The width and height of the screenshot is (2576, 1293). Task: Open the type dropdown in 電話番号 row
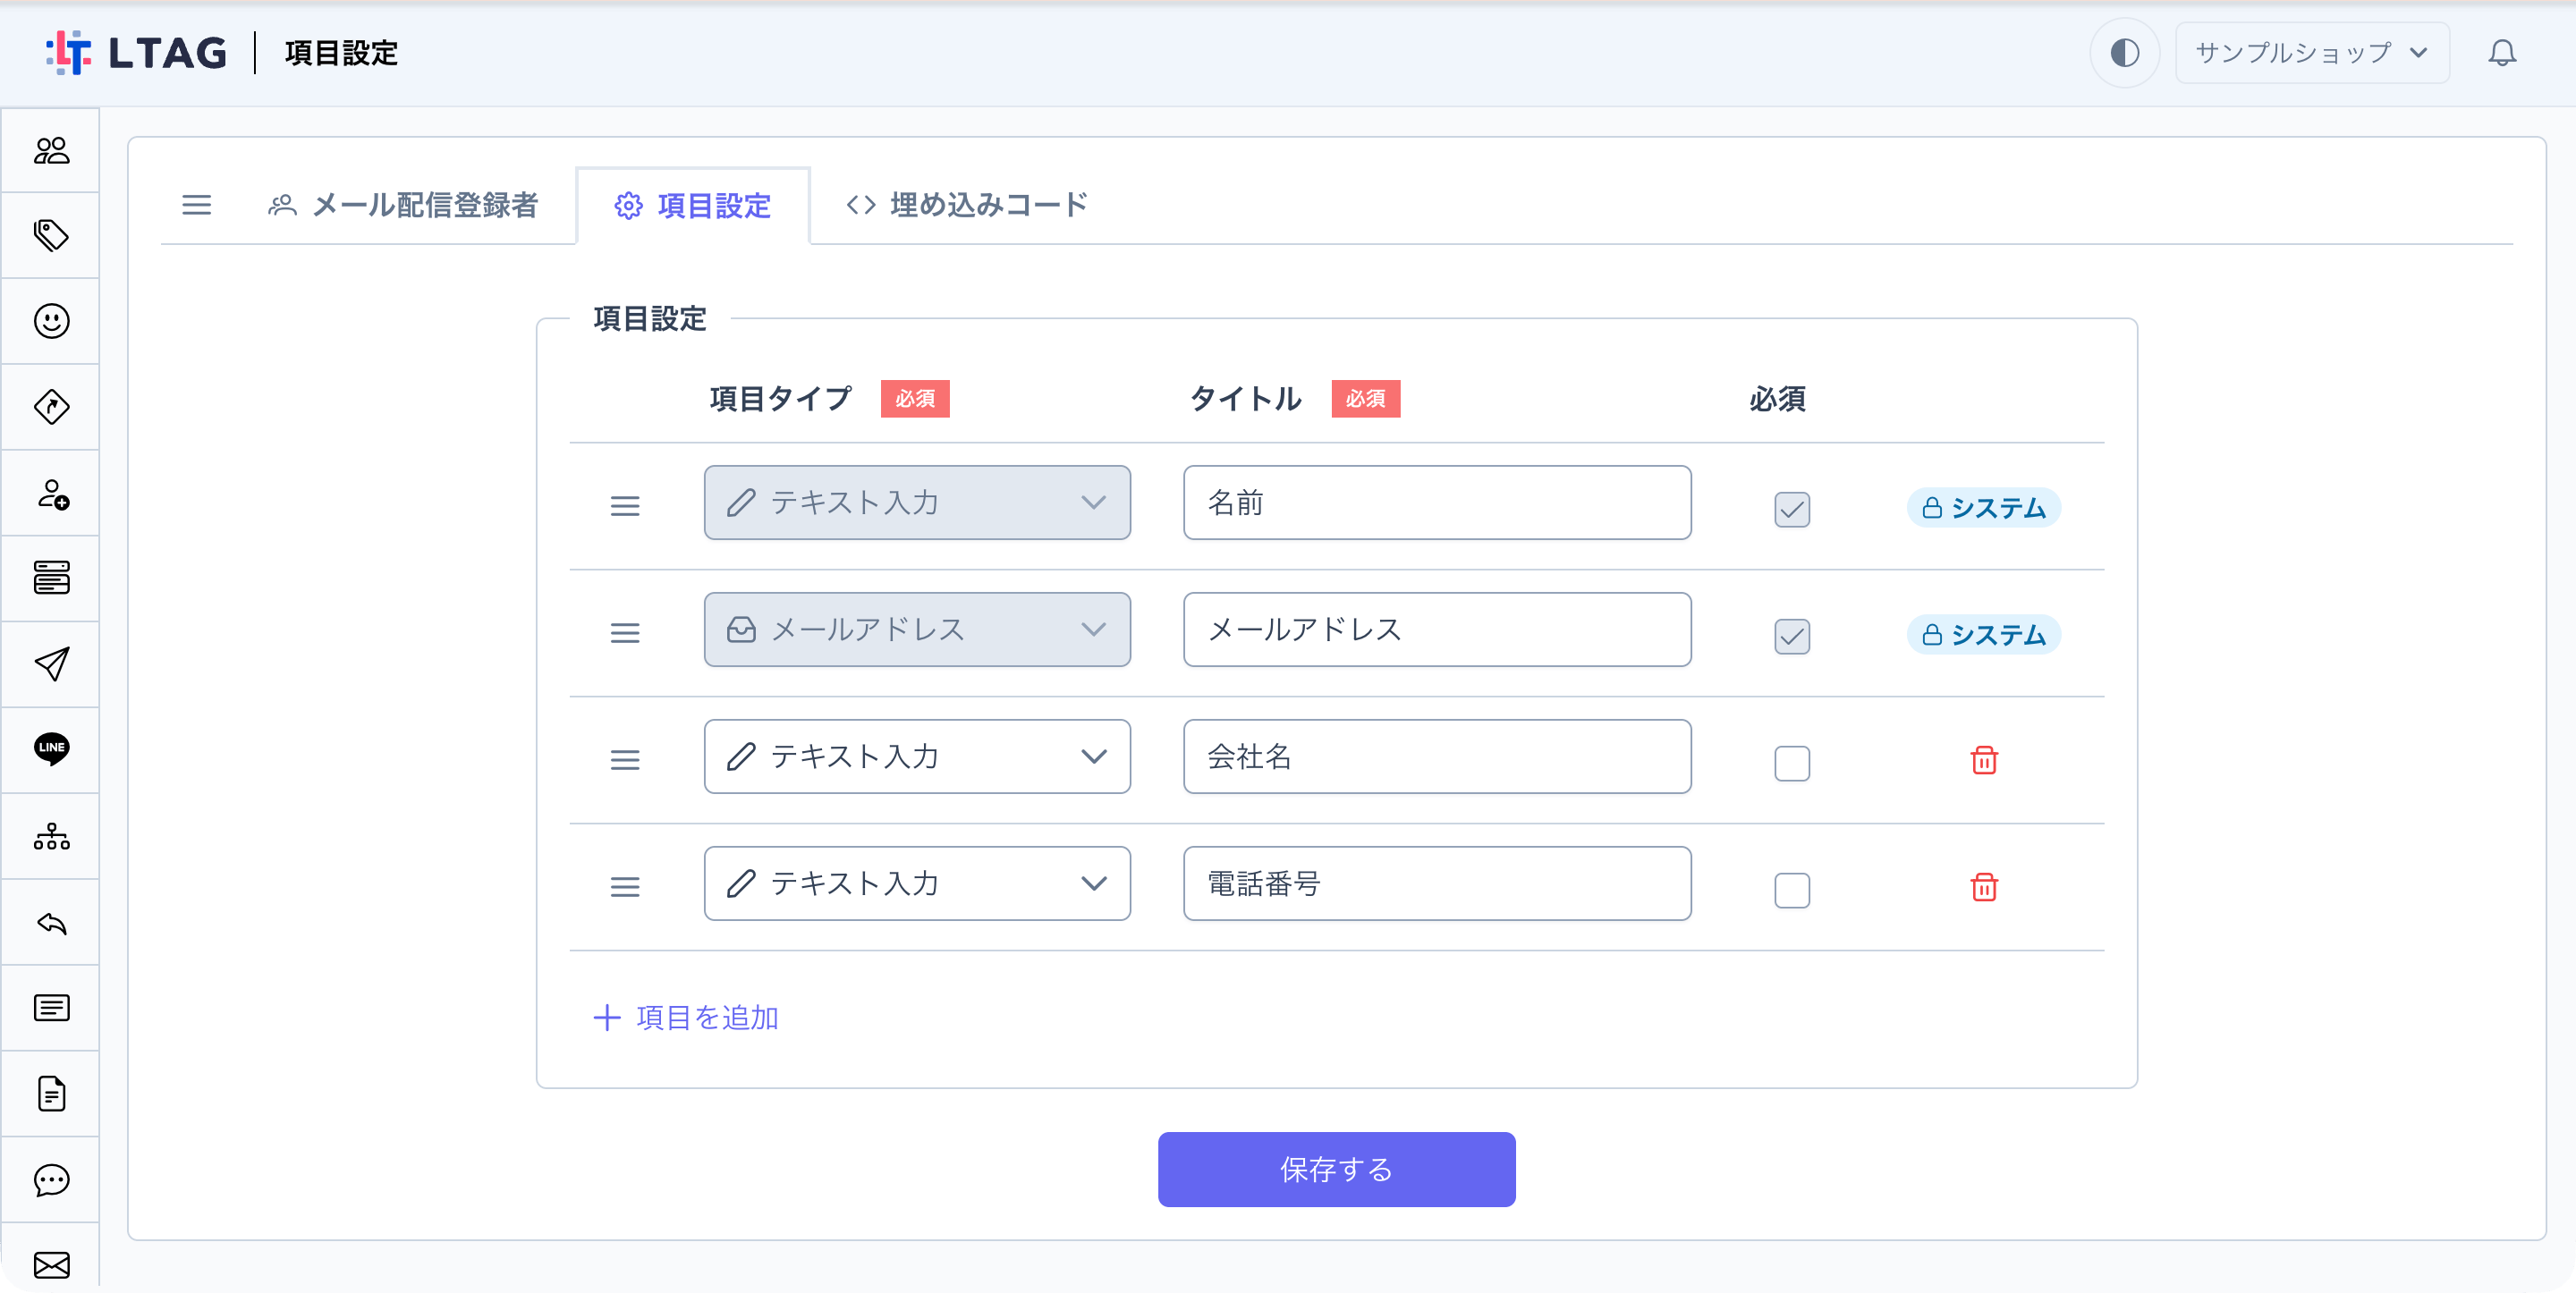pos(917,884)
